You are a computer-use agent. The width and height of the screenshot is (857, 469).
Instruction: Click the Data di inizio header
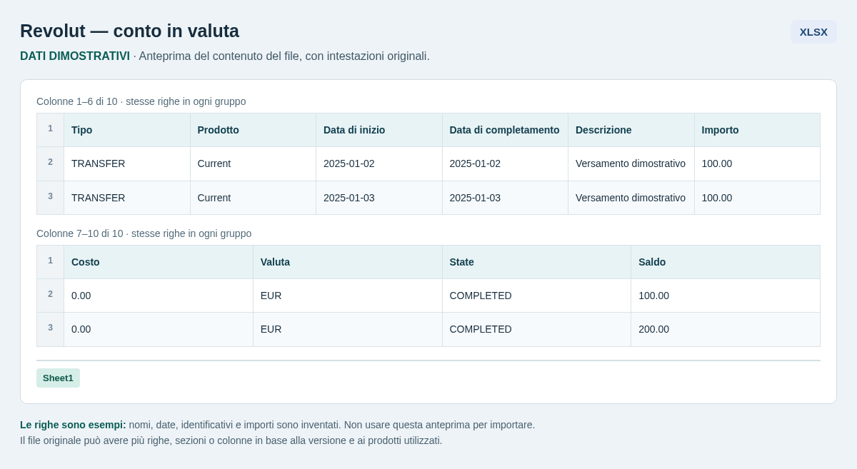pos(379,130)
